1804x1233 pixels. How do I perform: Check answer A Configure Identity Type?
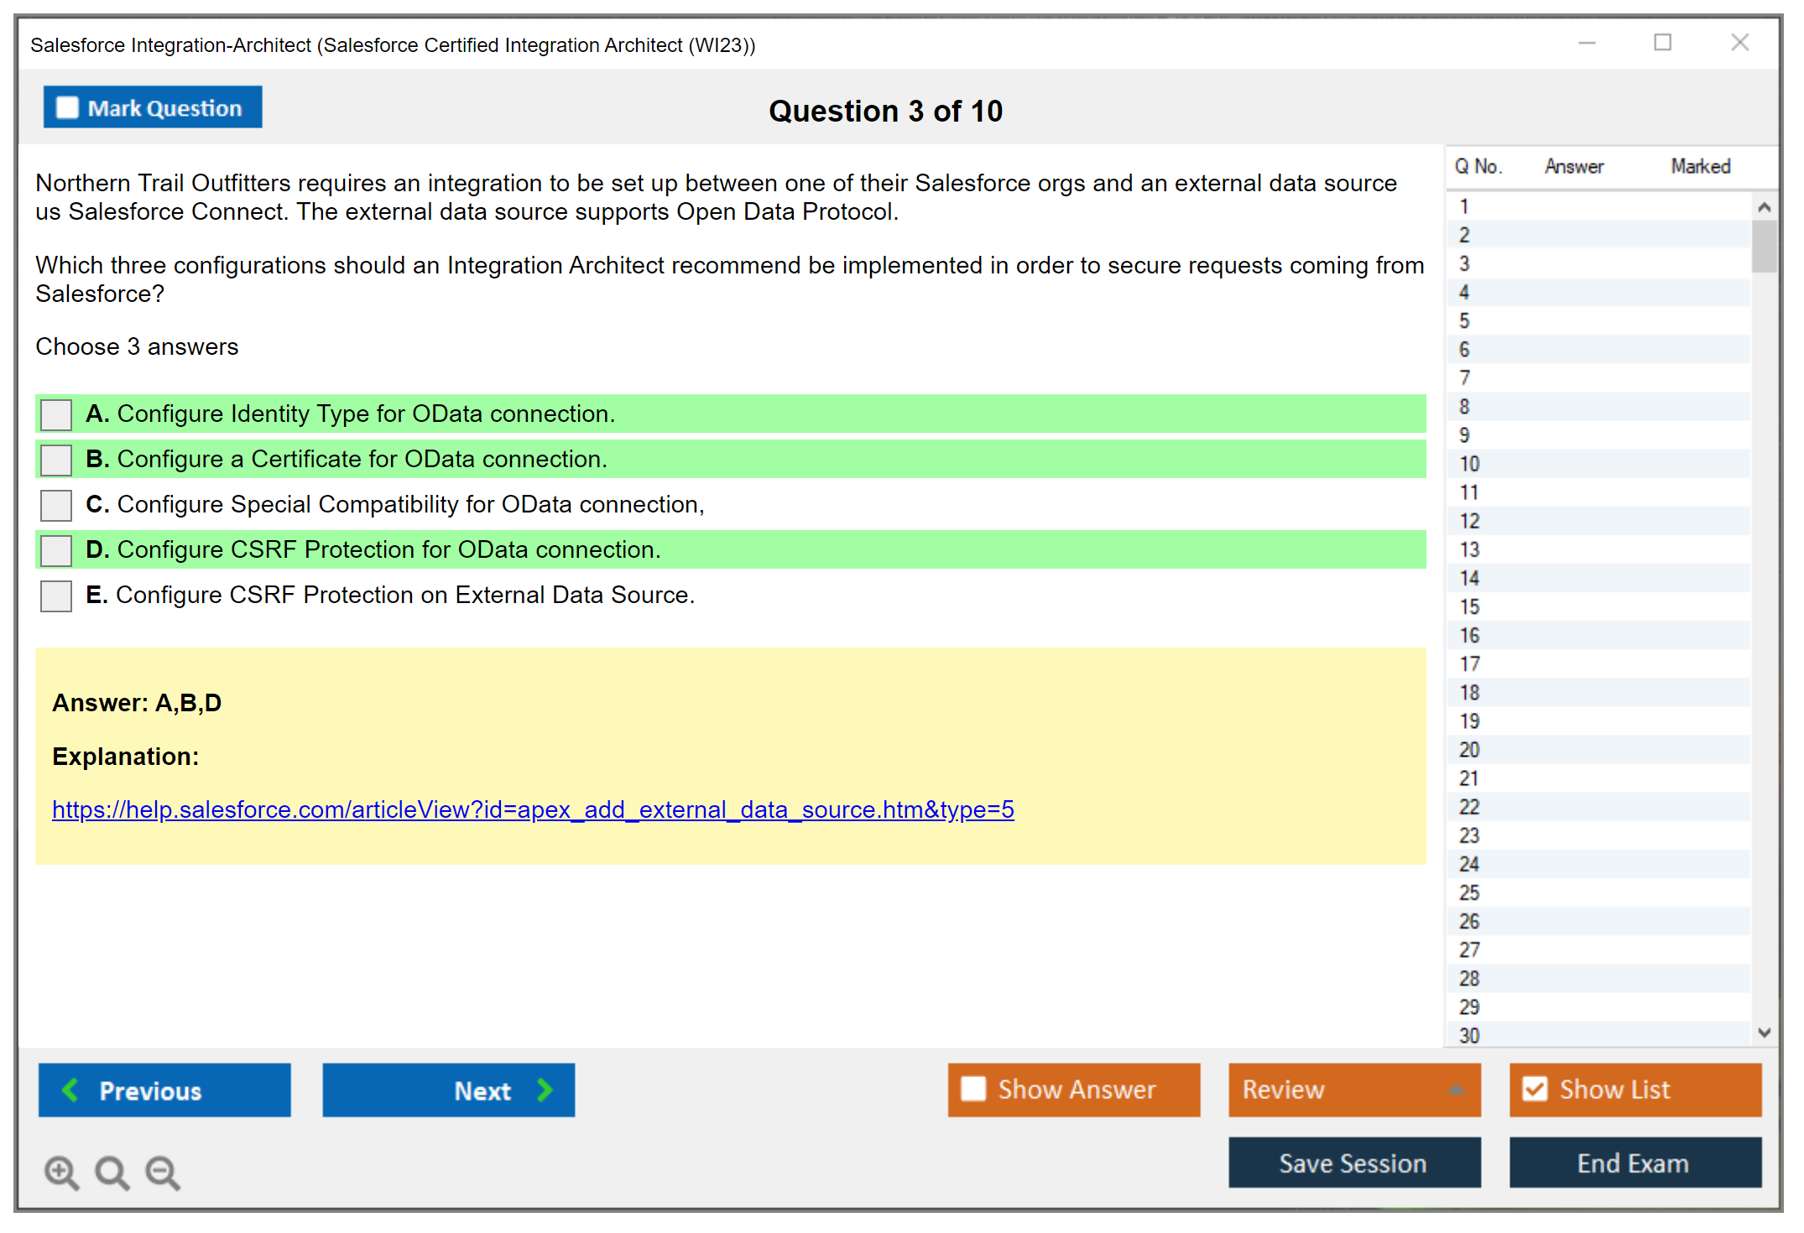pos(56,414)
